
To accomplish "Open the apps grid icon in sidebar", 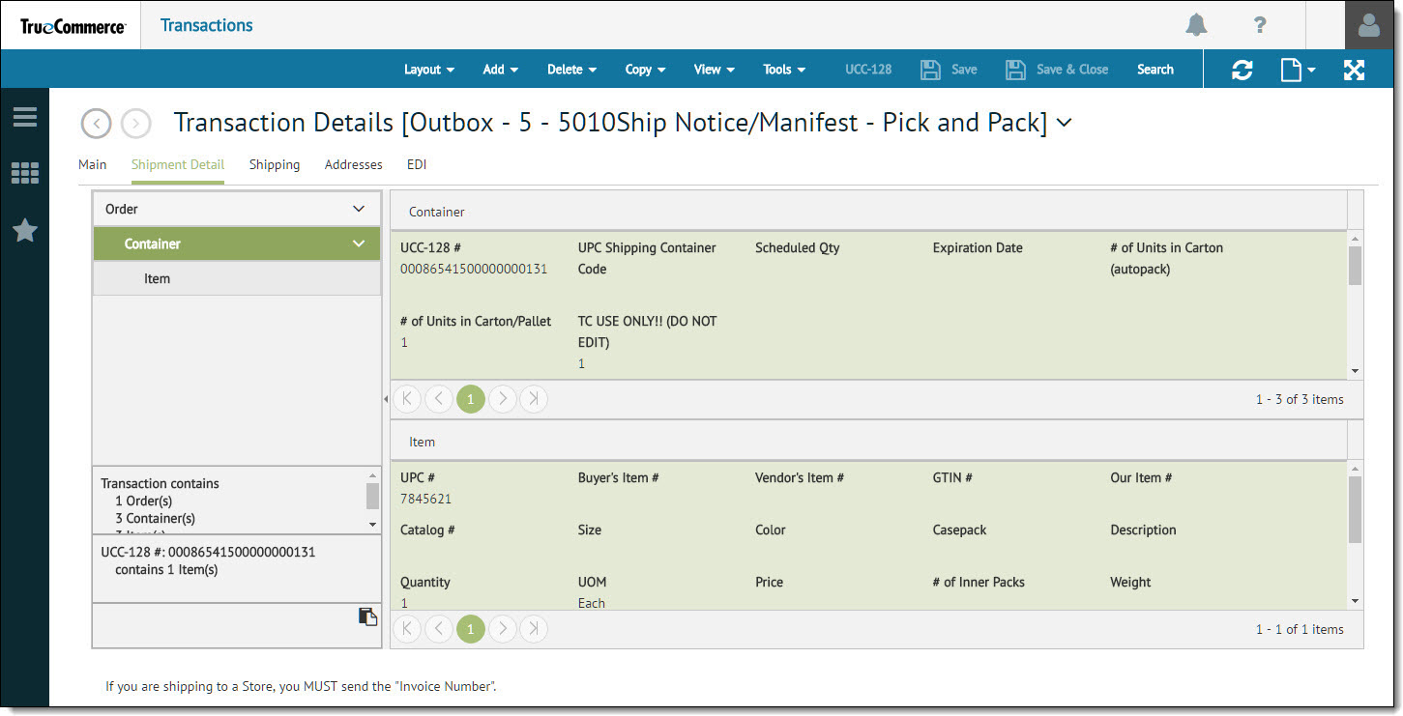I will click(x=25, y=174).
